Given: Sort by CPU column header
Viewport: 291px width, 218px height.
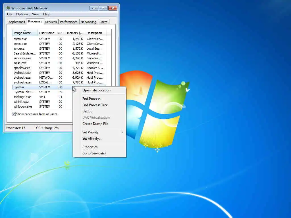Looking at the screenshot, I should pyautogui.click(x=61, y=33).
